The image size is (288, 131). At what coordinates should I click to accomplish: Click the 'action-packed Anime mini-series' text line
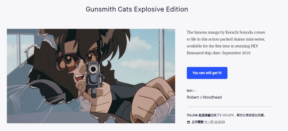226,39
